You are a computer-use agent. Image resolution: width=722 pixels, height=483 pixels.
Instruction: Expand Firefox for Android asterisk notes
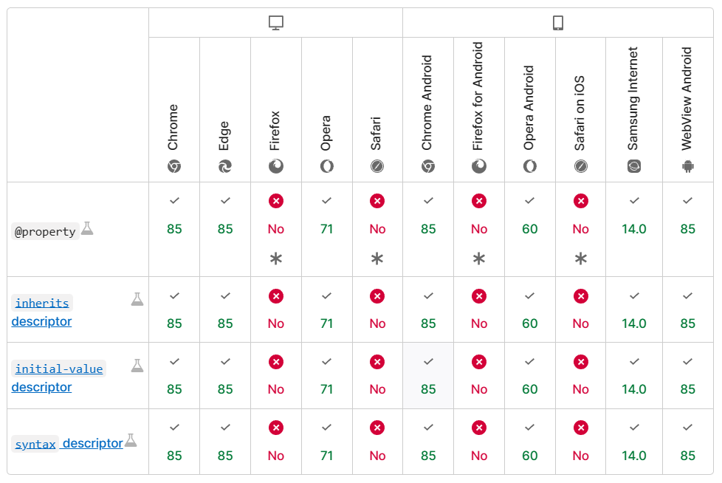(x=479, y=258)
